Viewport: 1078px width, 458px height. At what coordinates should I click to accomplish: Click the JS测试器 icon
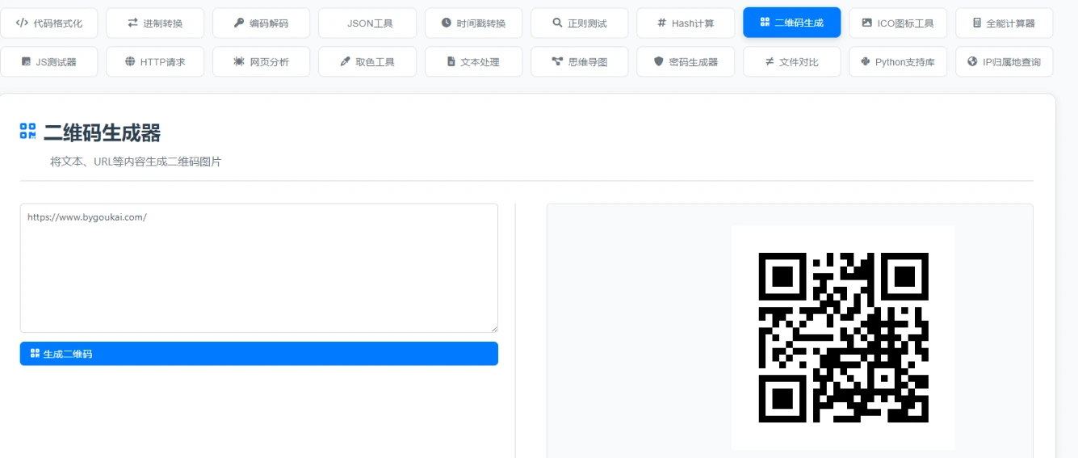(x=26, y=61)
